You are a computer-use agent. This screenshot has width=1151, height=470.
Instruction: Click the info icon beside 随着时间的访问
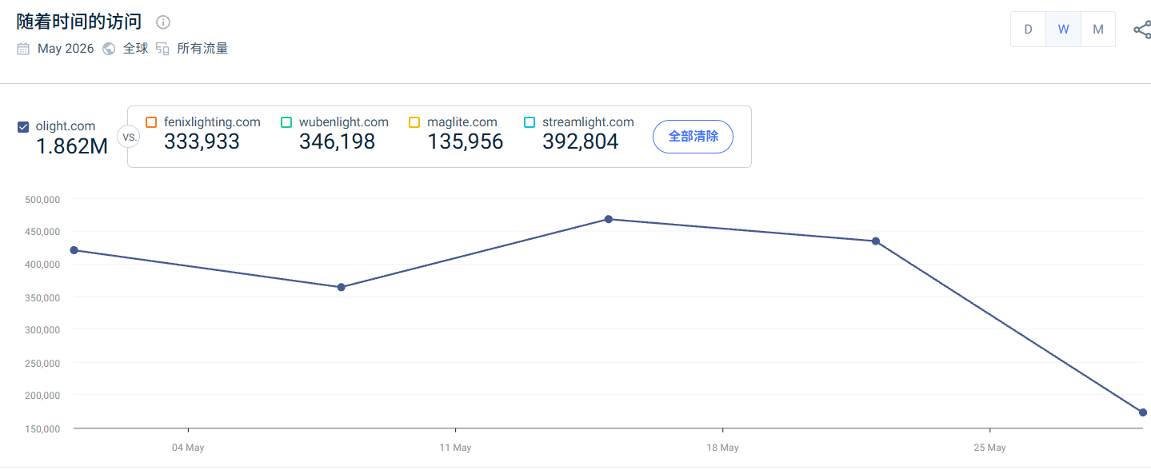tap(163, 22)
